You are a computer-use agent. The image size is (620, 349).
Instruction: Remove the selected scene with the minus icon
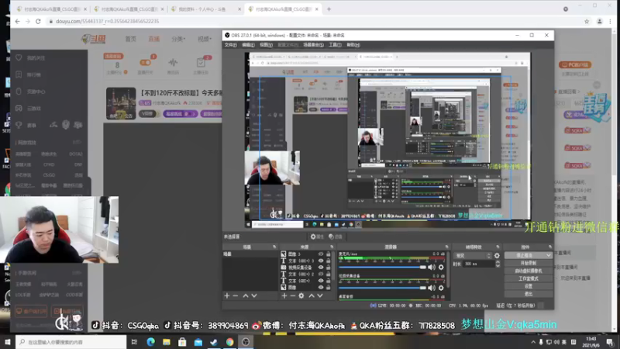(236, 295)
